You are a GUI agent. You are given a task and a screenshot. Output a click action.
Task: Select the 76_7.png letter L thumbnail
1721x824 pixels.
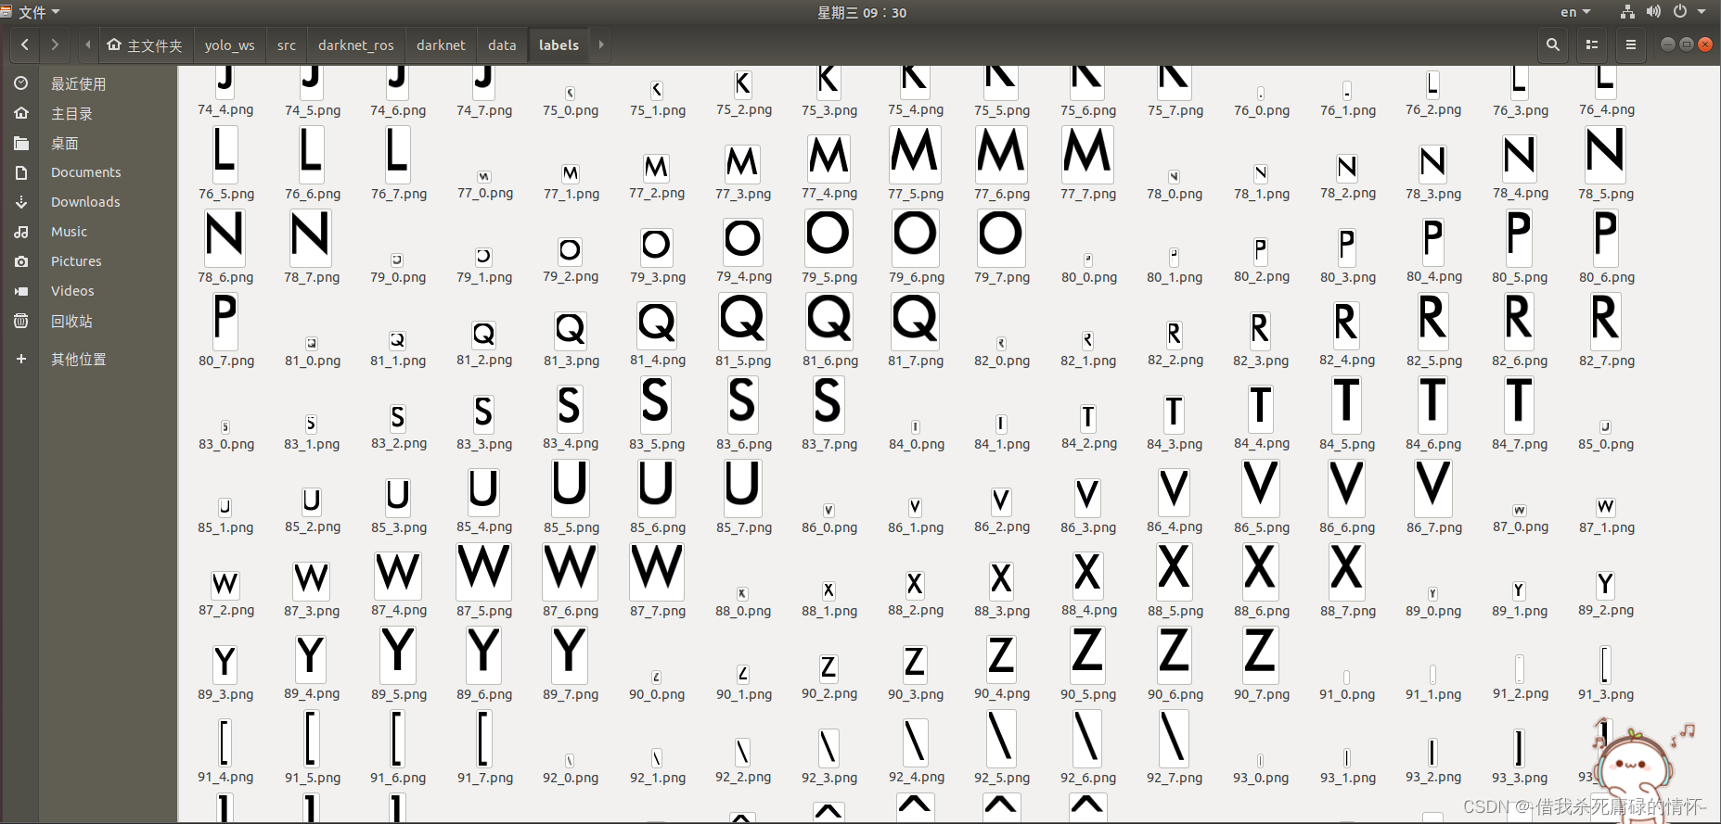click(x=397, y=153)
